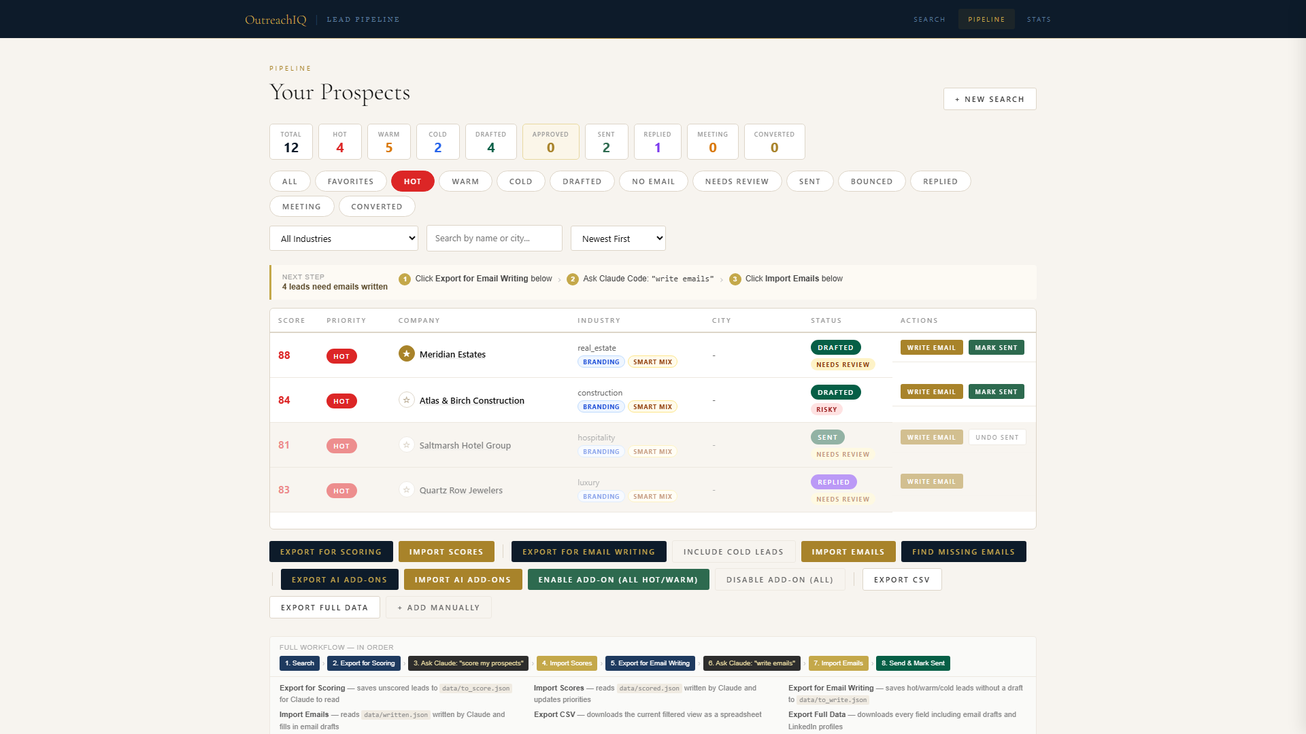Click Export CSV button

coord(902,580)
